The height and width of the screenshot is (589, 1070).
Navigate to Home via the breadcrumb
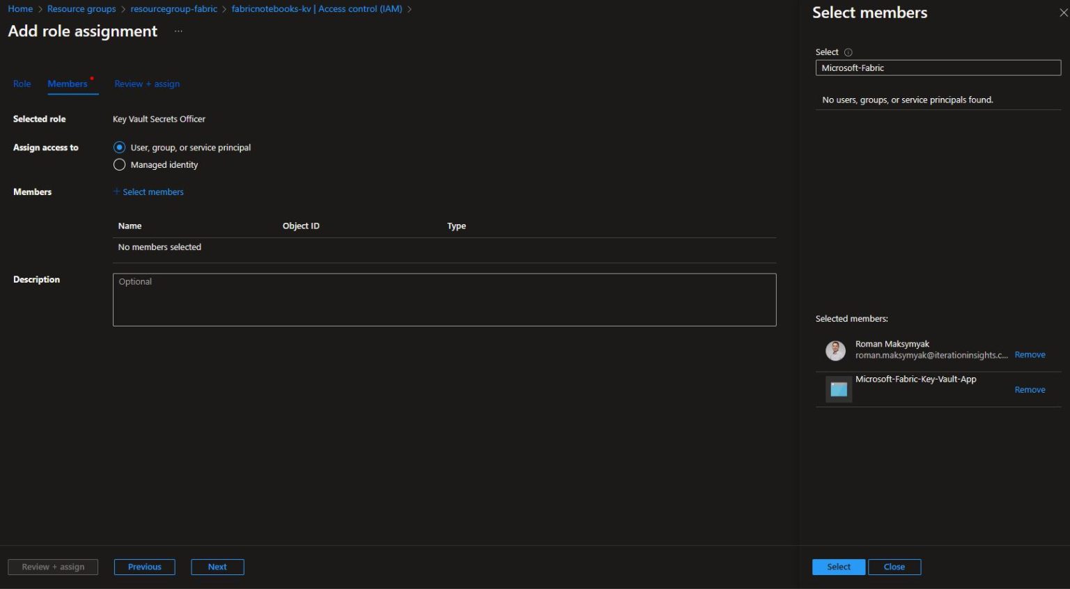pos(20,8)
